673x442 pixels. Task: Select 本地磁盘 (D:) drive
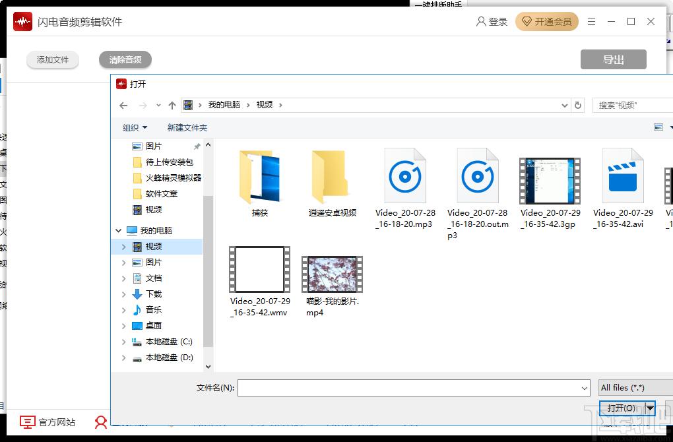pyautogui.click(x=163, y=358)
